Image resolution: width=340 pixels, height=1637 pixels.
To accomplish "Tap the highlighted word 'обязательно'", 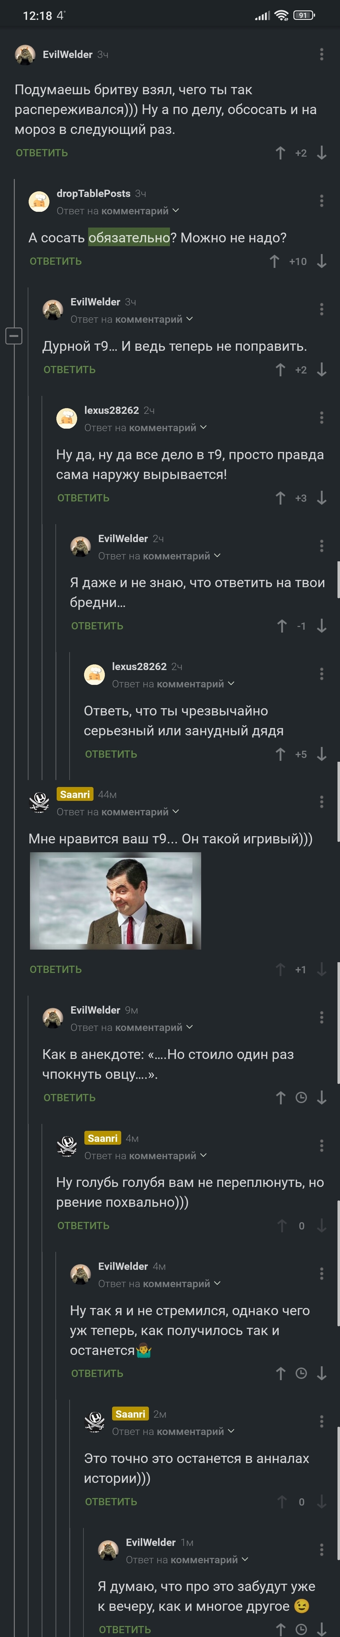I will [129, 238].
